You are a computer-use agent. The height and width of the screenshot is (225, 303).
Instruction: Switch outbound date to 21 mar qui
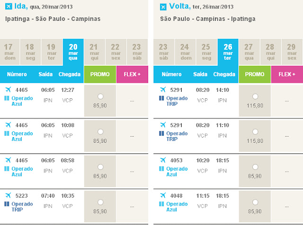[94, 52]
